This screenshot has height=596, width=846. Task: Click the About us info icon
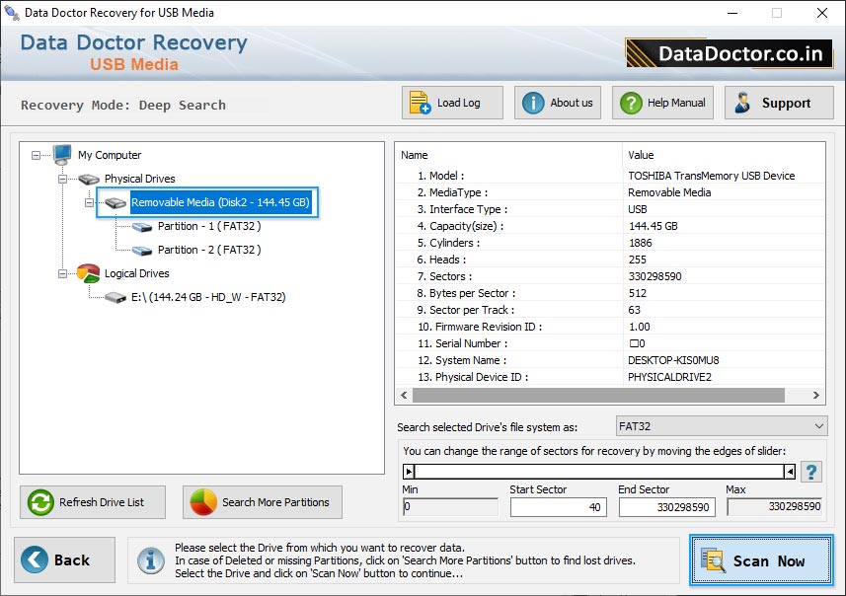[x=533, y=103]
